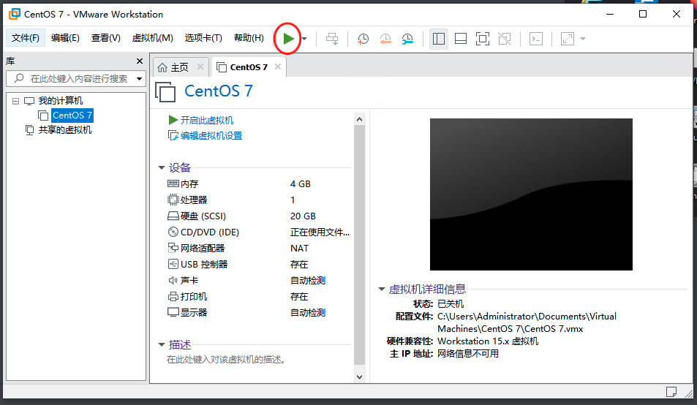697x405 pixels.
Task: Click the library search input field
Action: click(77, 79)
